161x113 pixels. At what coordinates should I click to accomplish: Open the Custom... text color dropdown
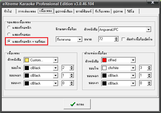[55, 60]
